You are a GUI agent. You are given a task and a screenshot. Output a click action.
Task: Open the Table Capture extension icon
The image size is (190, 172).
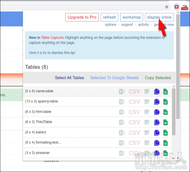coord(177,7)
